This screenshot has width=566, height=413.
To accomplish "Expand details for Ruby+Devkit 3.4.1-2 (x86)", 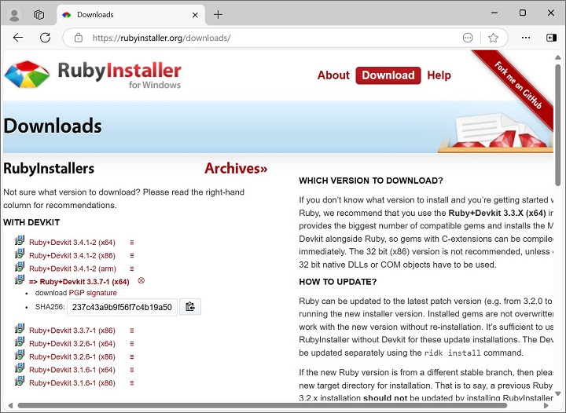I will click(132, 255).
